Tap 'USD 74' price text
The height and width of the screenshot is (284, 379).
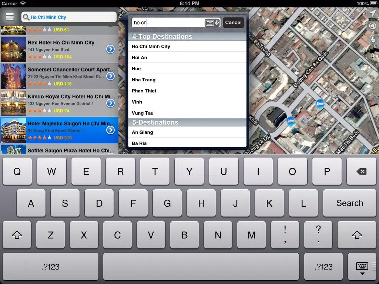(61, 111)
